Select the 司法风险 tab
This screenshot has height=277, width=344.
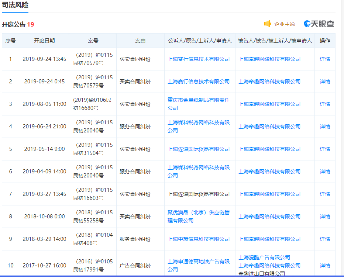15,5
